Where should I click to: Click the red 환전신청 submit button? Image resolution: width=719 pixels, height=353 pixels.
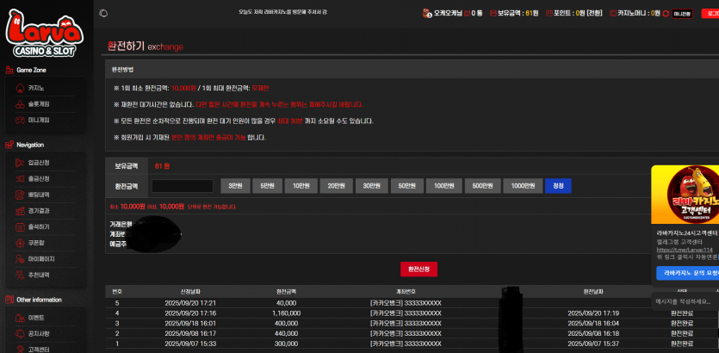[418, 269]
